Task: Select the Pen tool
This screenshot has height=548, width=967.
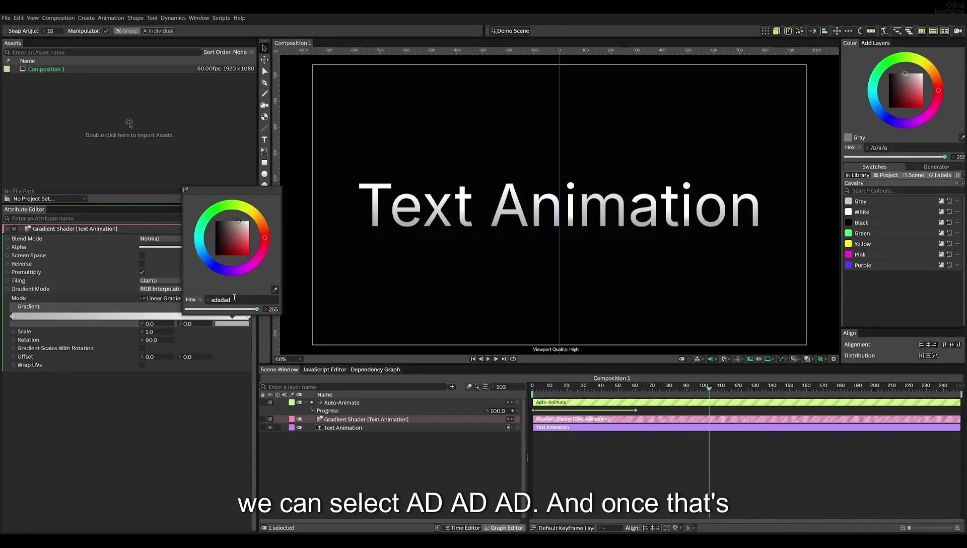Action: pyautogui.click(x=264, y=83)
